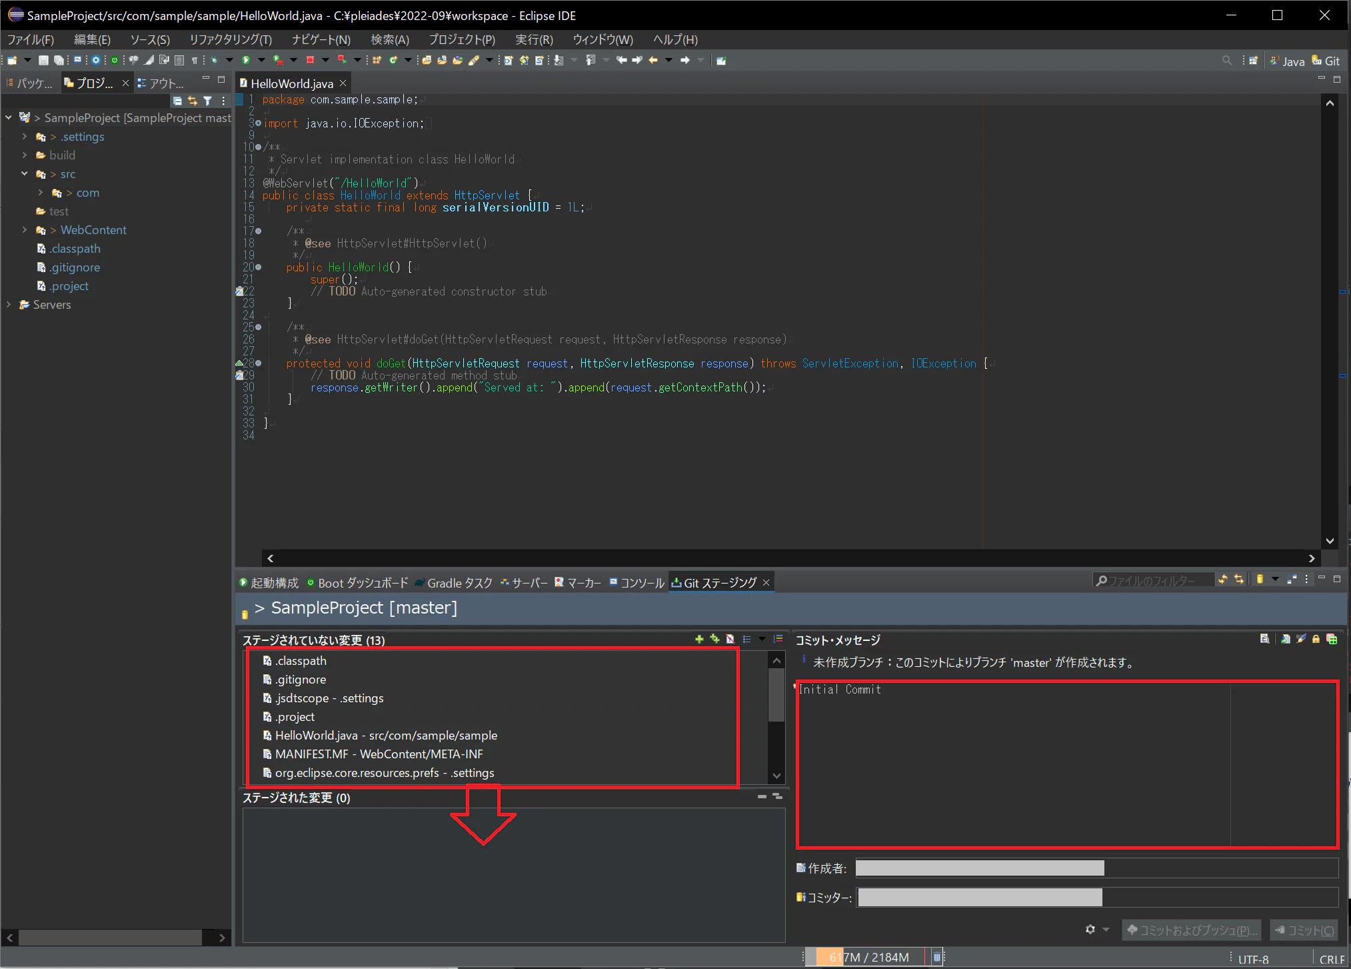Click the red Stop (terminate) toolbar icon
The image size is (1351, 969).
point(310,61)
